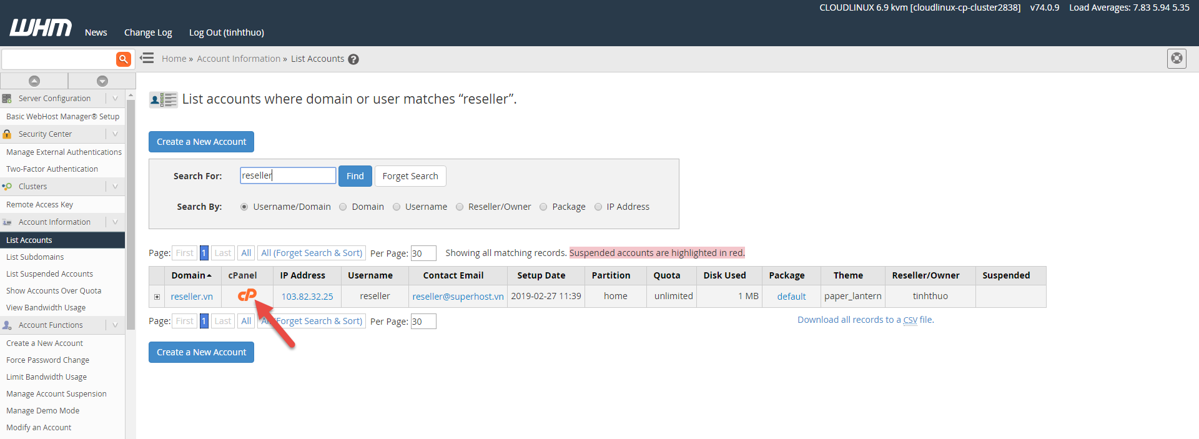The image size is (1199, 439).
Task: Open the Change Log menu item
Action: (x=148, y=32)
